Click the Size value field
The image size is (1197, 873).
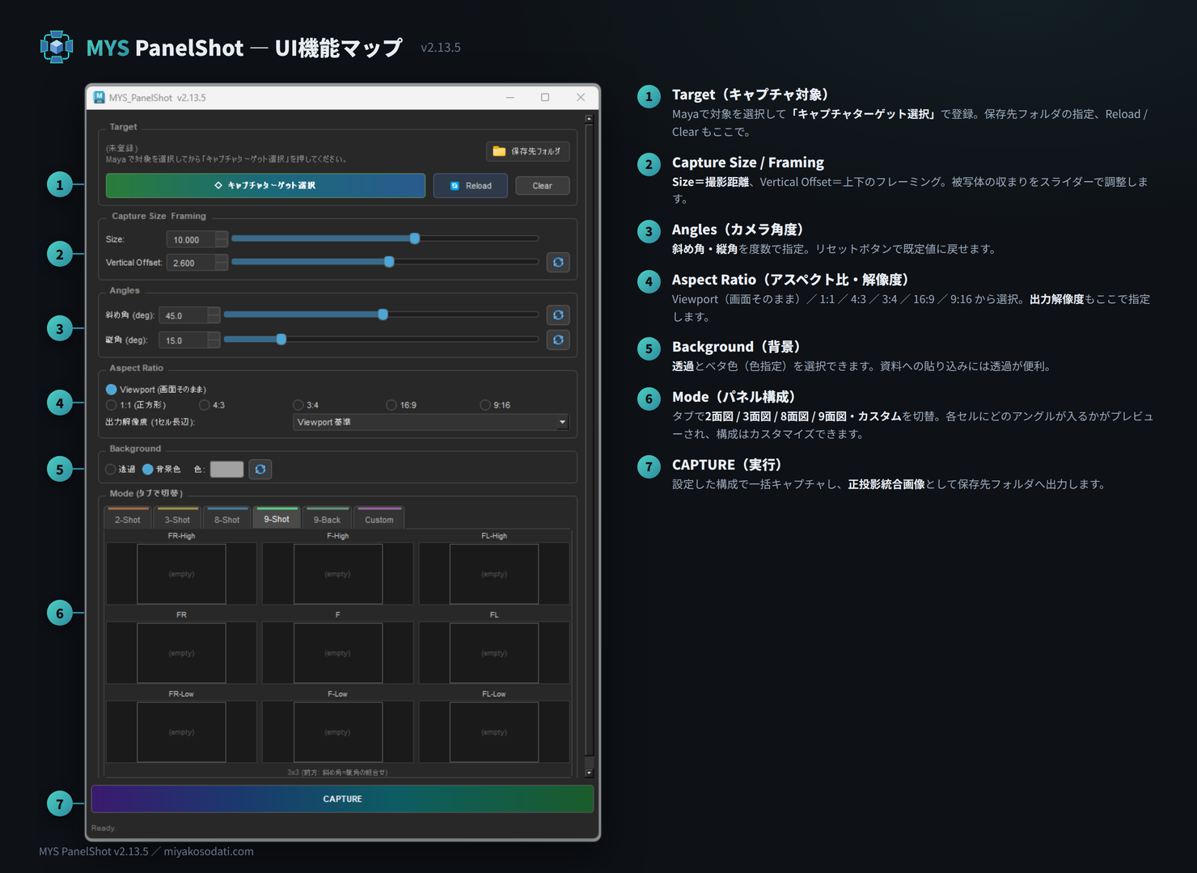click(191, 240)
